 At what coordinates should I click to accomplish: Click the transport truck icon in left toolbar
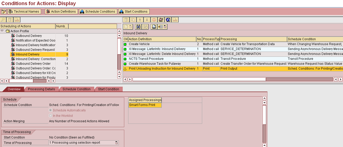pyautogui.click(x=17, y=20)
